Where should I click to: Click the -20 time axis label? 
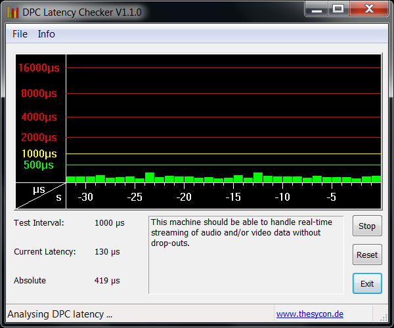pos(184,197)
